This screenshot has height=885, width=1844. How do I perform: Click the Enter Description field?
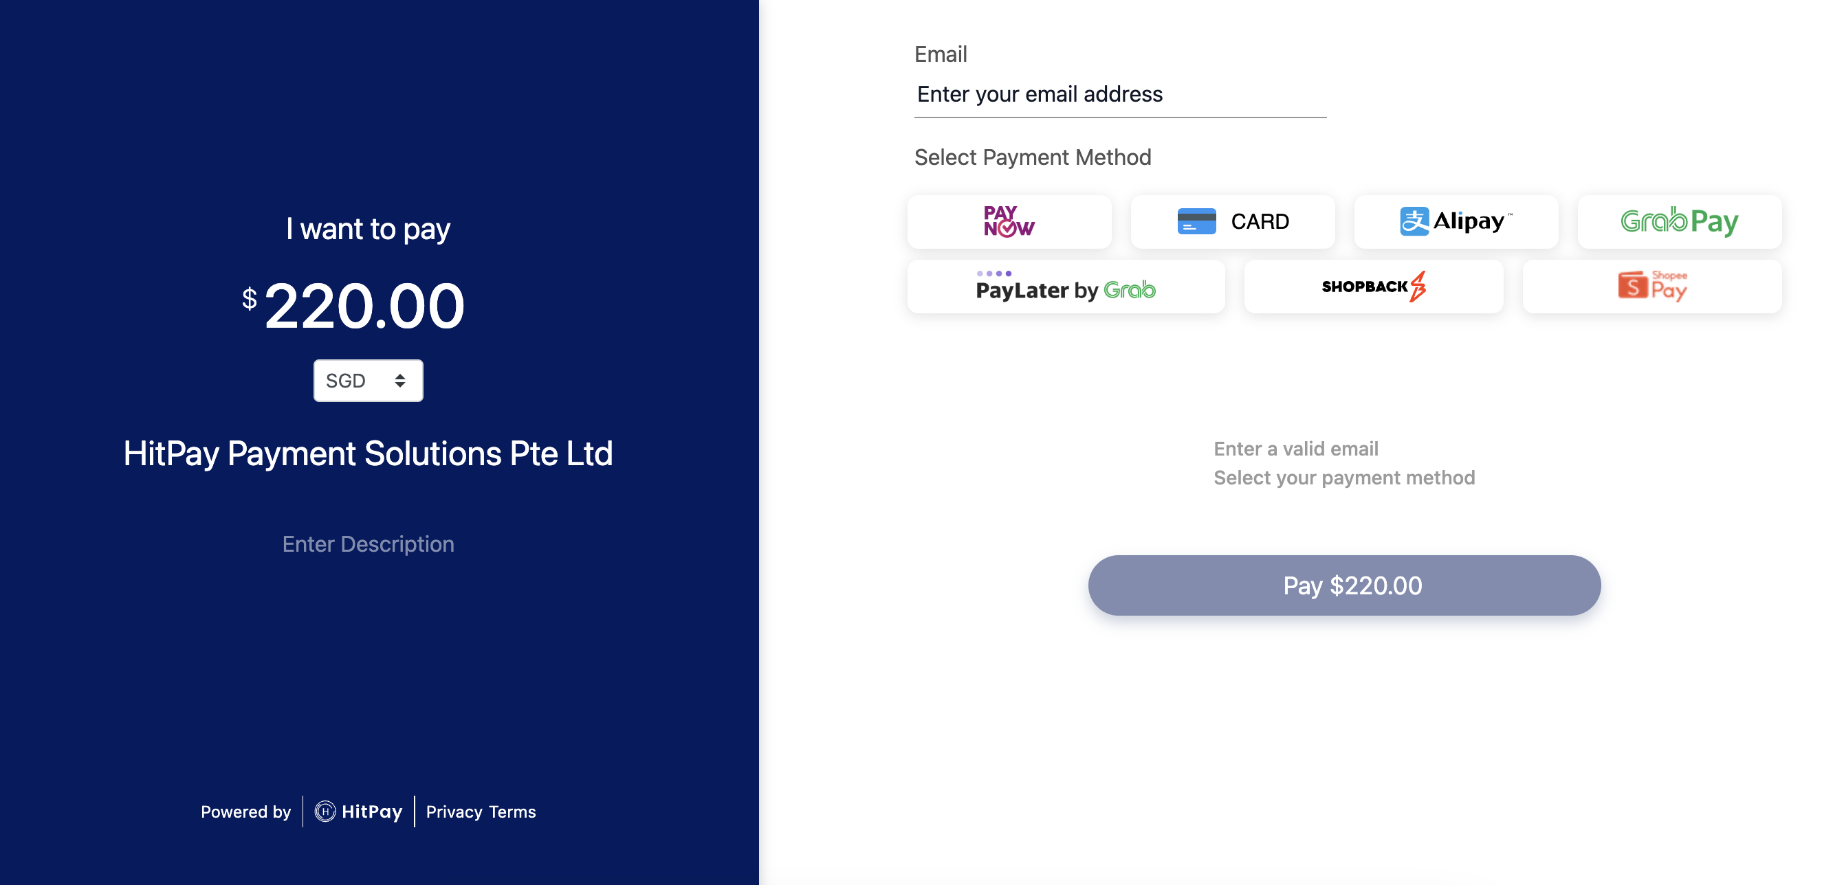click(x=368, y=544)
